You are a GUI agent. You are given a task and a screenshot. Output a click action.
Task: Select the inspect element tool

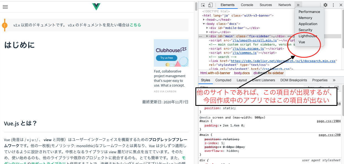(202, 5)
